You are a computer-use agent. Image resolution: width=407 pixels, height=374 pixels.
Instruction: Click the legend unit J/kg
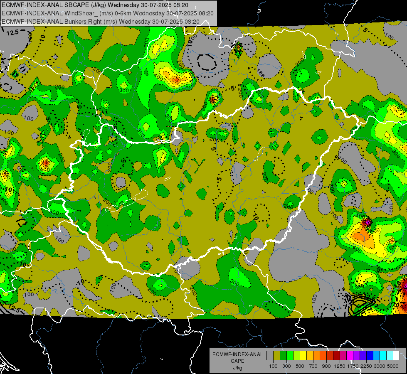pos(237,368)
